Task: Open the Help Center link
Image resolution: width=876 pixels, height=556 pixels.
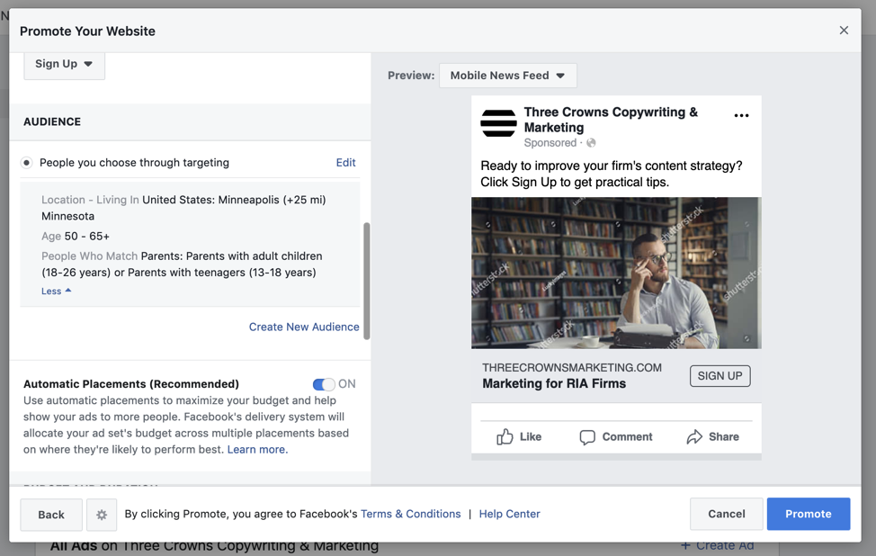Action: (x=510, y=514)
